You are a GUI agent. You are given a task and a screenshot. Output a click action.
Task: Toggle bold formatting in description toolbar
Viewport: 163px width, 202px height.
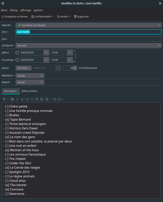click(x=12, y=99)
